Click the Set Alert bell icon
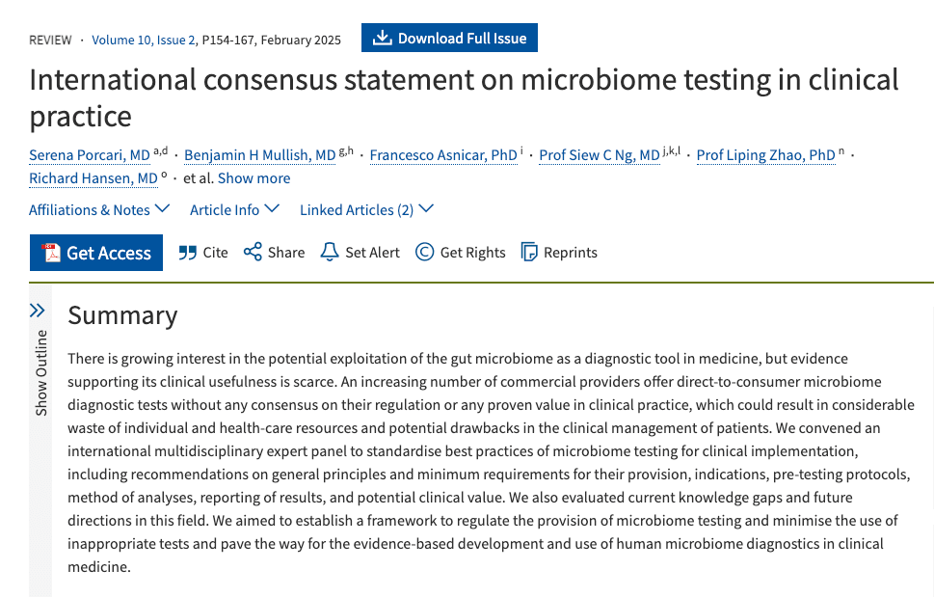 (x=330, y=253)
